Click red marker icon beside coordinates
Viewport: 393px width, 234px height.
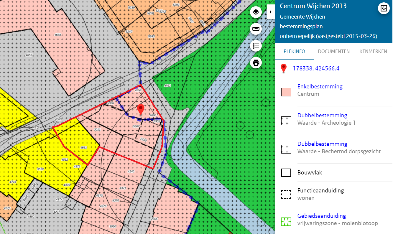(284, 68)
